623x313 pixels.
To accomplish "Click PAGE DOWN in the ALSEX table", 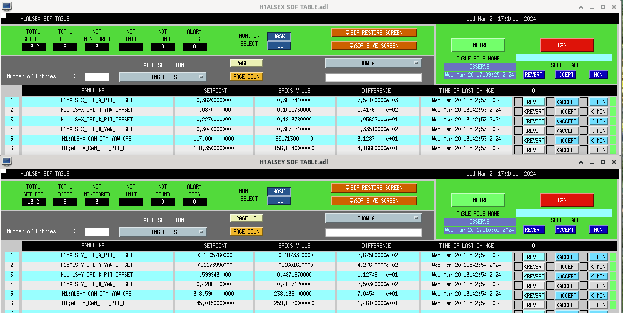I will [247, 76].
